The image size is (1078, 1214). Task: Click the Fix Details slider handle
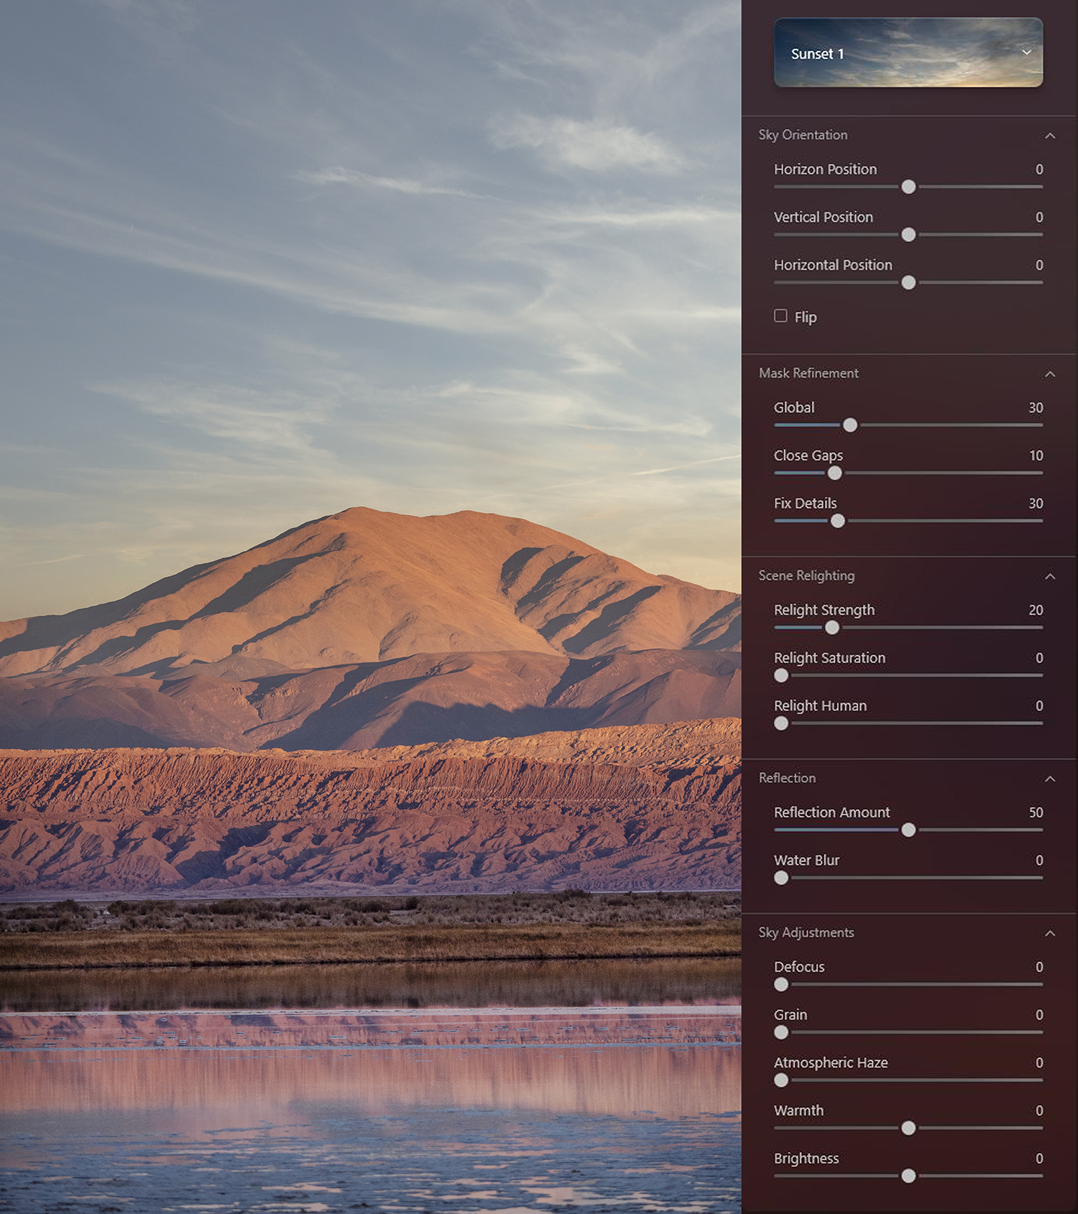coord(838,522)
